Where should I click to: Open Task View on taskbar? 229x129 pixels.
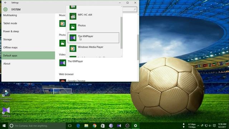coord(70,126)
